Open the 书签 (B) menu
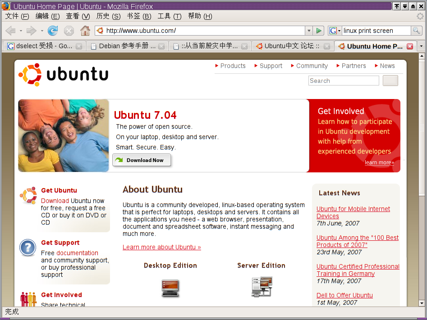Viewport: 427px width, 320px height. click(139, 16)
